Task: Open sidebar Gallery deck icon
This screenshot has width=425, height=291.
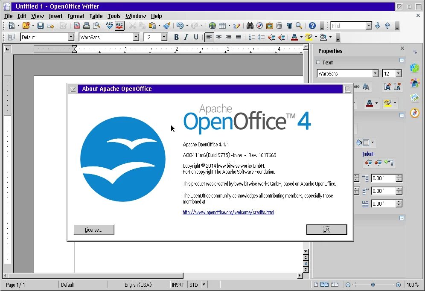Action: pos(414,98)
